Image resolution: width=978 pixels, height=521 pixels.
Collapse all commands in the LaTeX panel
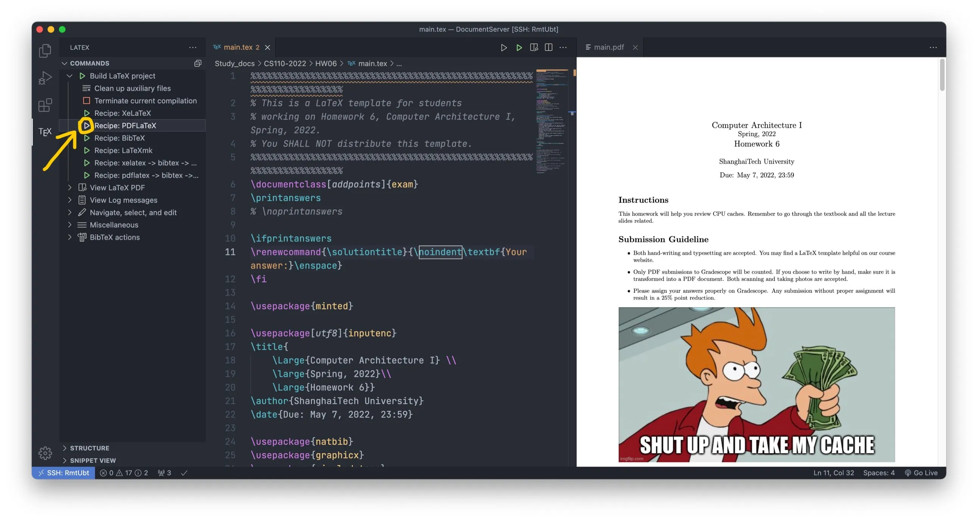pos(197,63)
